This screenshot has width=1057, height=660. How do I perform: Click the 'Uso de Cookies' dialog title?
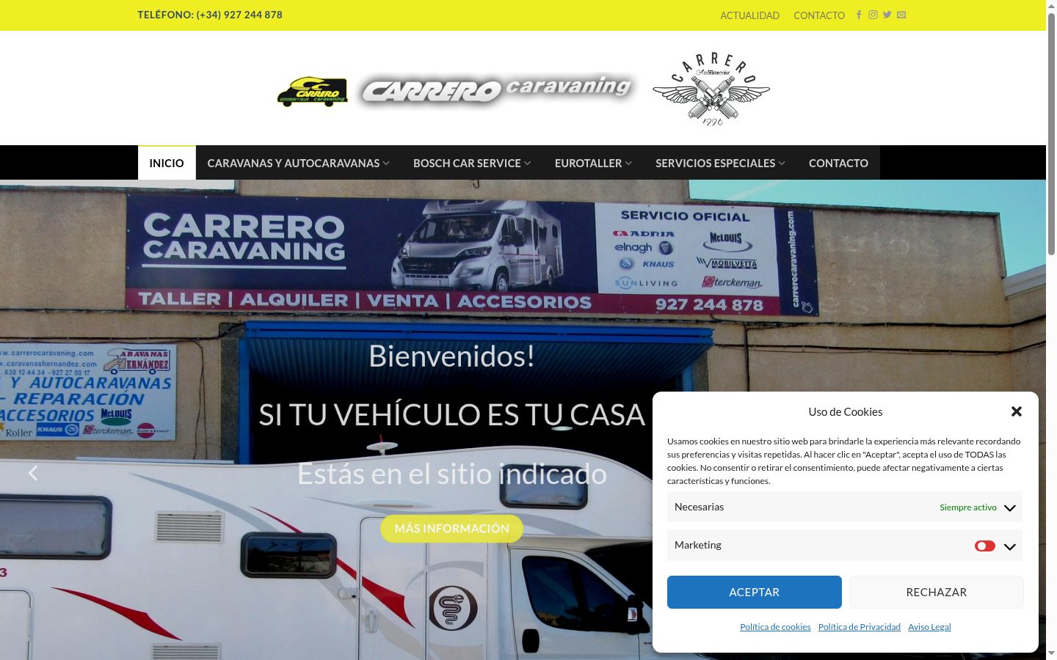coord(846,412)
